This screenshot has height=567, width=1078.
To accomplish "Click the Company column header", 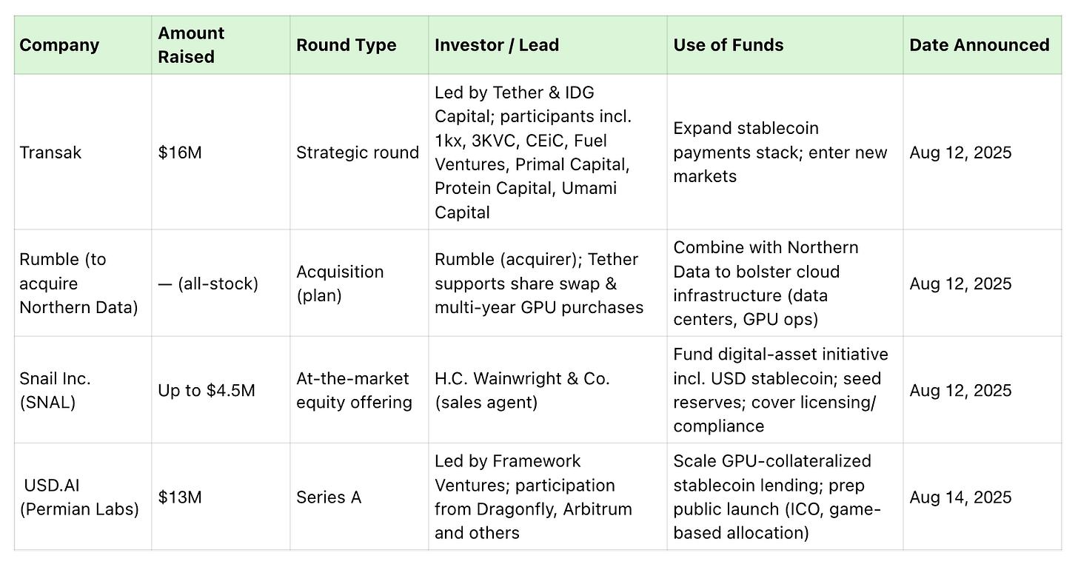I will point(59,45).
